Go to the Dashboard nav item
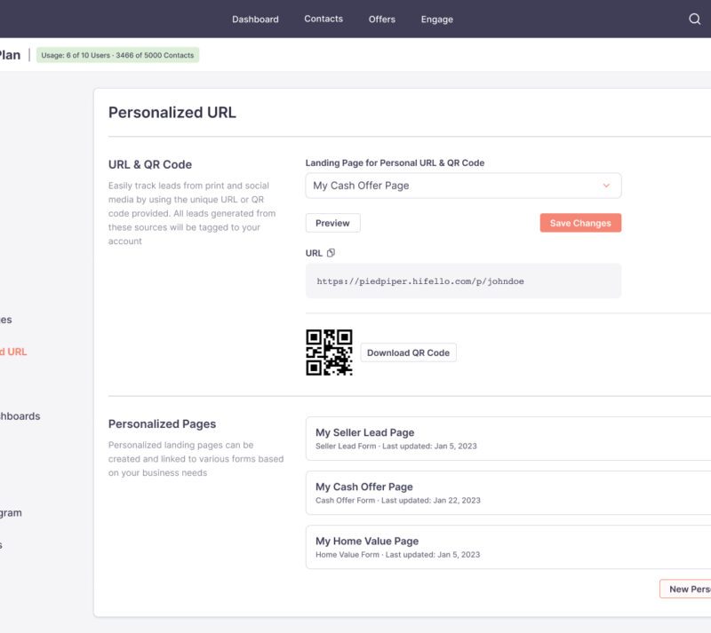This screenshot has width=711, height=633. [x=255, y=19]
